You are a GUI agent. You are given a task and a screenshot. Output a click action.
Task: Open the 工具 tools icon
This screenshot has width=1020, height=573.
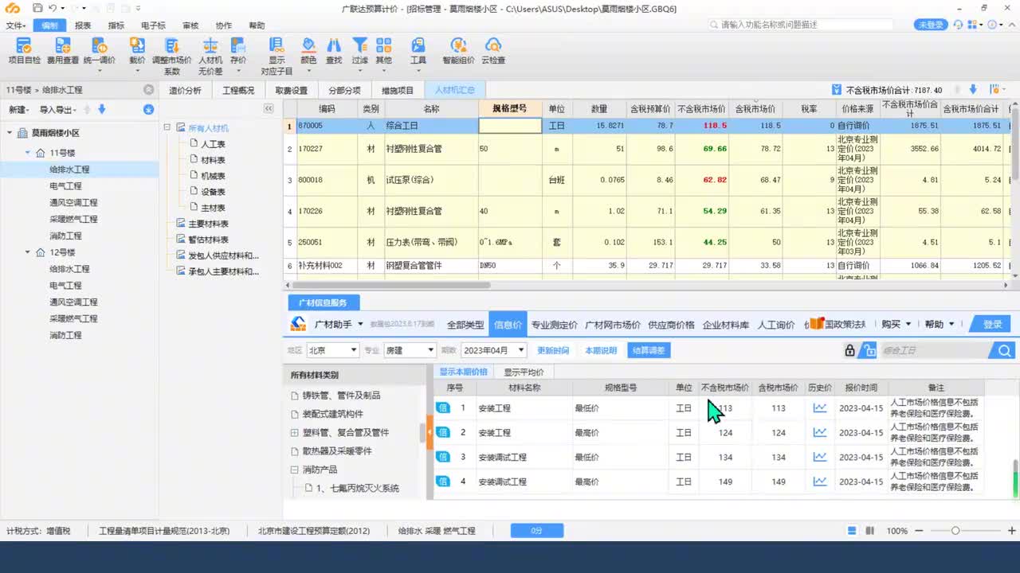coord(418,45)
